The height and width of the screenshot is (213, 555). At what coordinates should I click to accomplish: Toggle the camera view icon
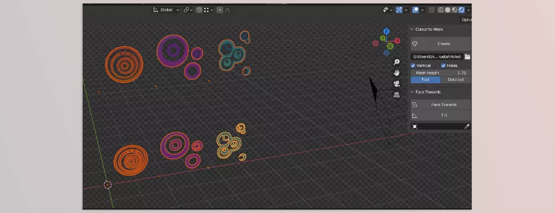[397, 84]
